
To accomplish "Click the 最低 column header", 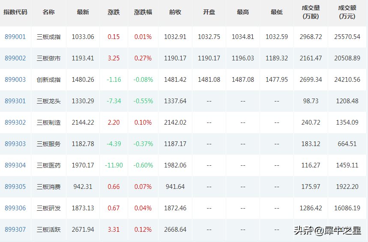I will 277,12.
